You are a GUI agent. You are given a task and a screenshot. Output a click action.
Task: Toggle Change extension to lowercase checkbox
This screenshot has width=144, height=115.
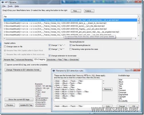tap(49, 56)
